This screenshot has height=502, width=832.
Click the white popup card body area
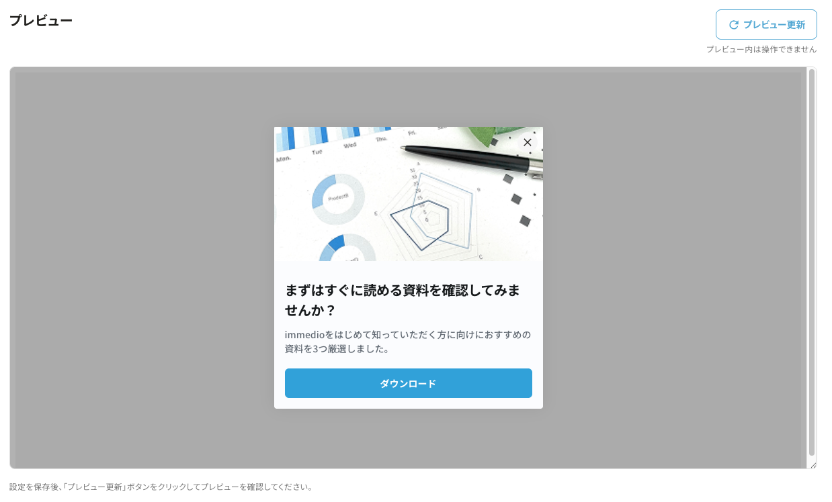[x=409, y=335]
